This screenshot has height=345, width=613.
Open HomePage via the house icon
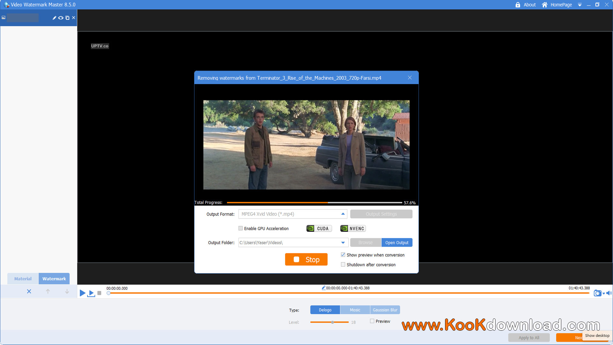[x=545, y=5]
